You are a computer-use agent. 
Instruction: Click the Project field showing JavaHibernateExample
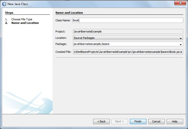tap(128, 31)
